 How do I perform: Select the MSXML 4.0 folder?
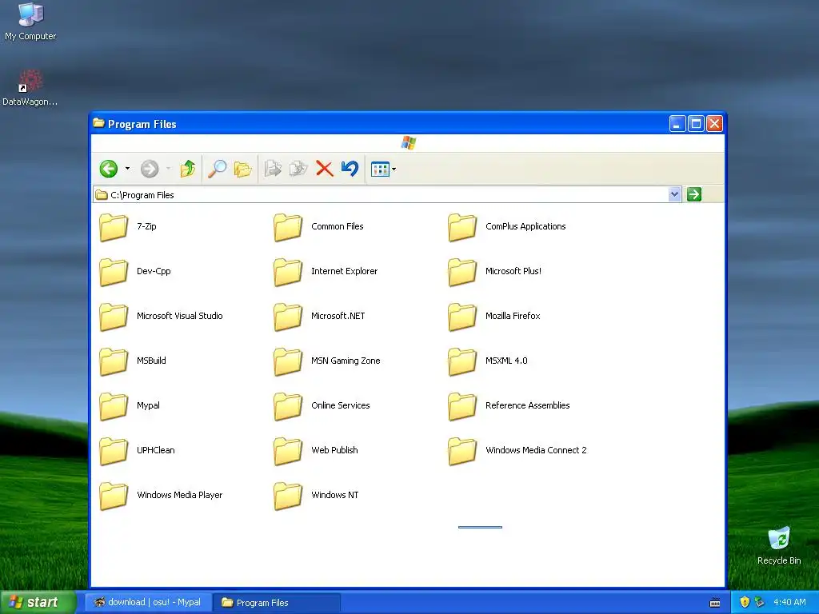coord(488,361)
